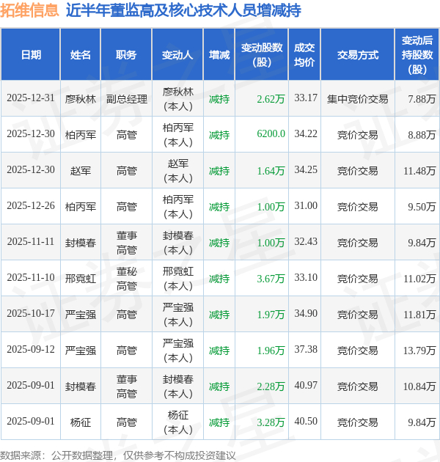This screenshot has width=440, height=462.
Task: Click the average price 32.43
Action: (x=306, y=241)
